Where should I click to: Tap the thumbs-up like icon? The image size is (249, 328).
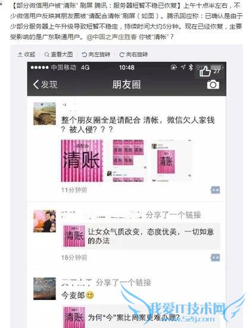pos(205,72)
